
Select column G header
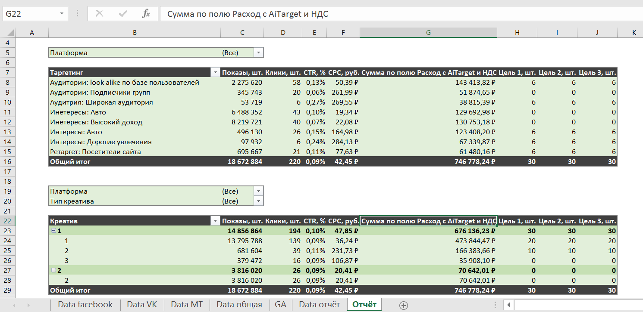pos(428,33)
